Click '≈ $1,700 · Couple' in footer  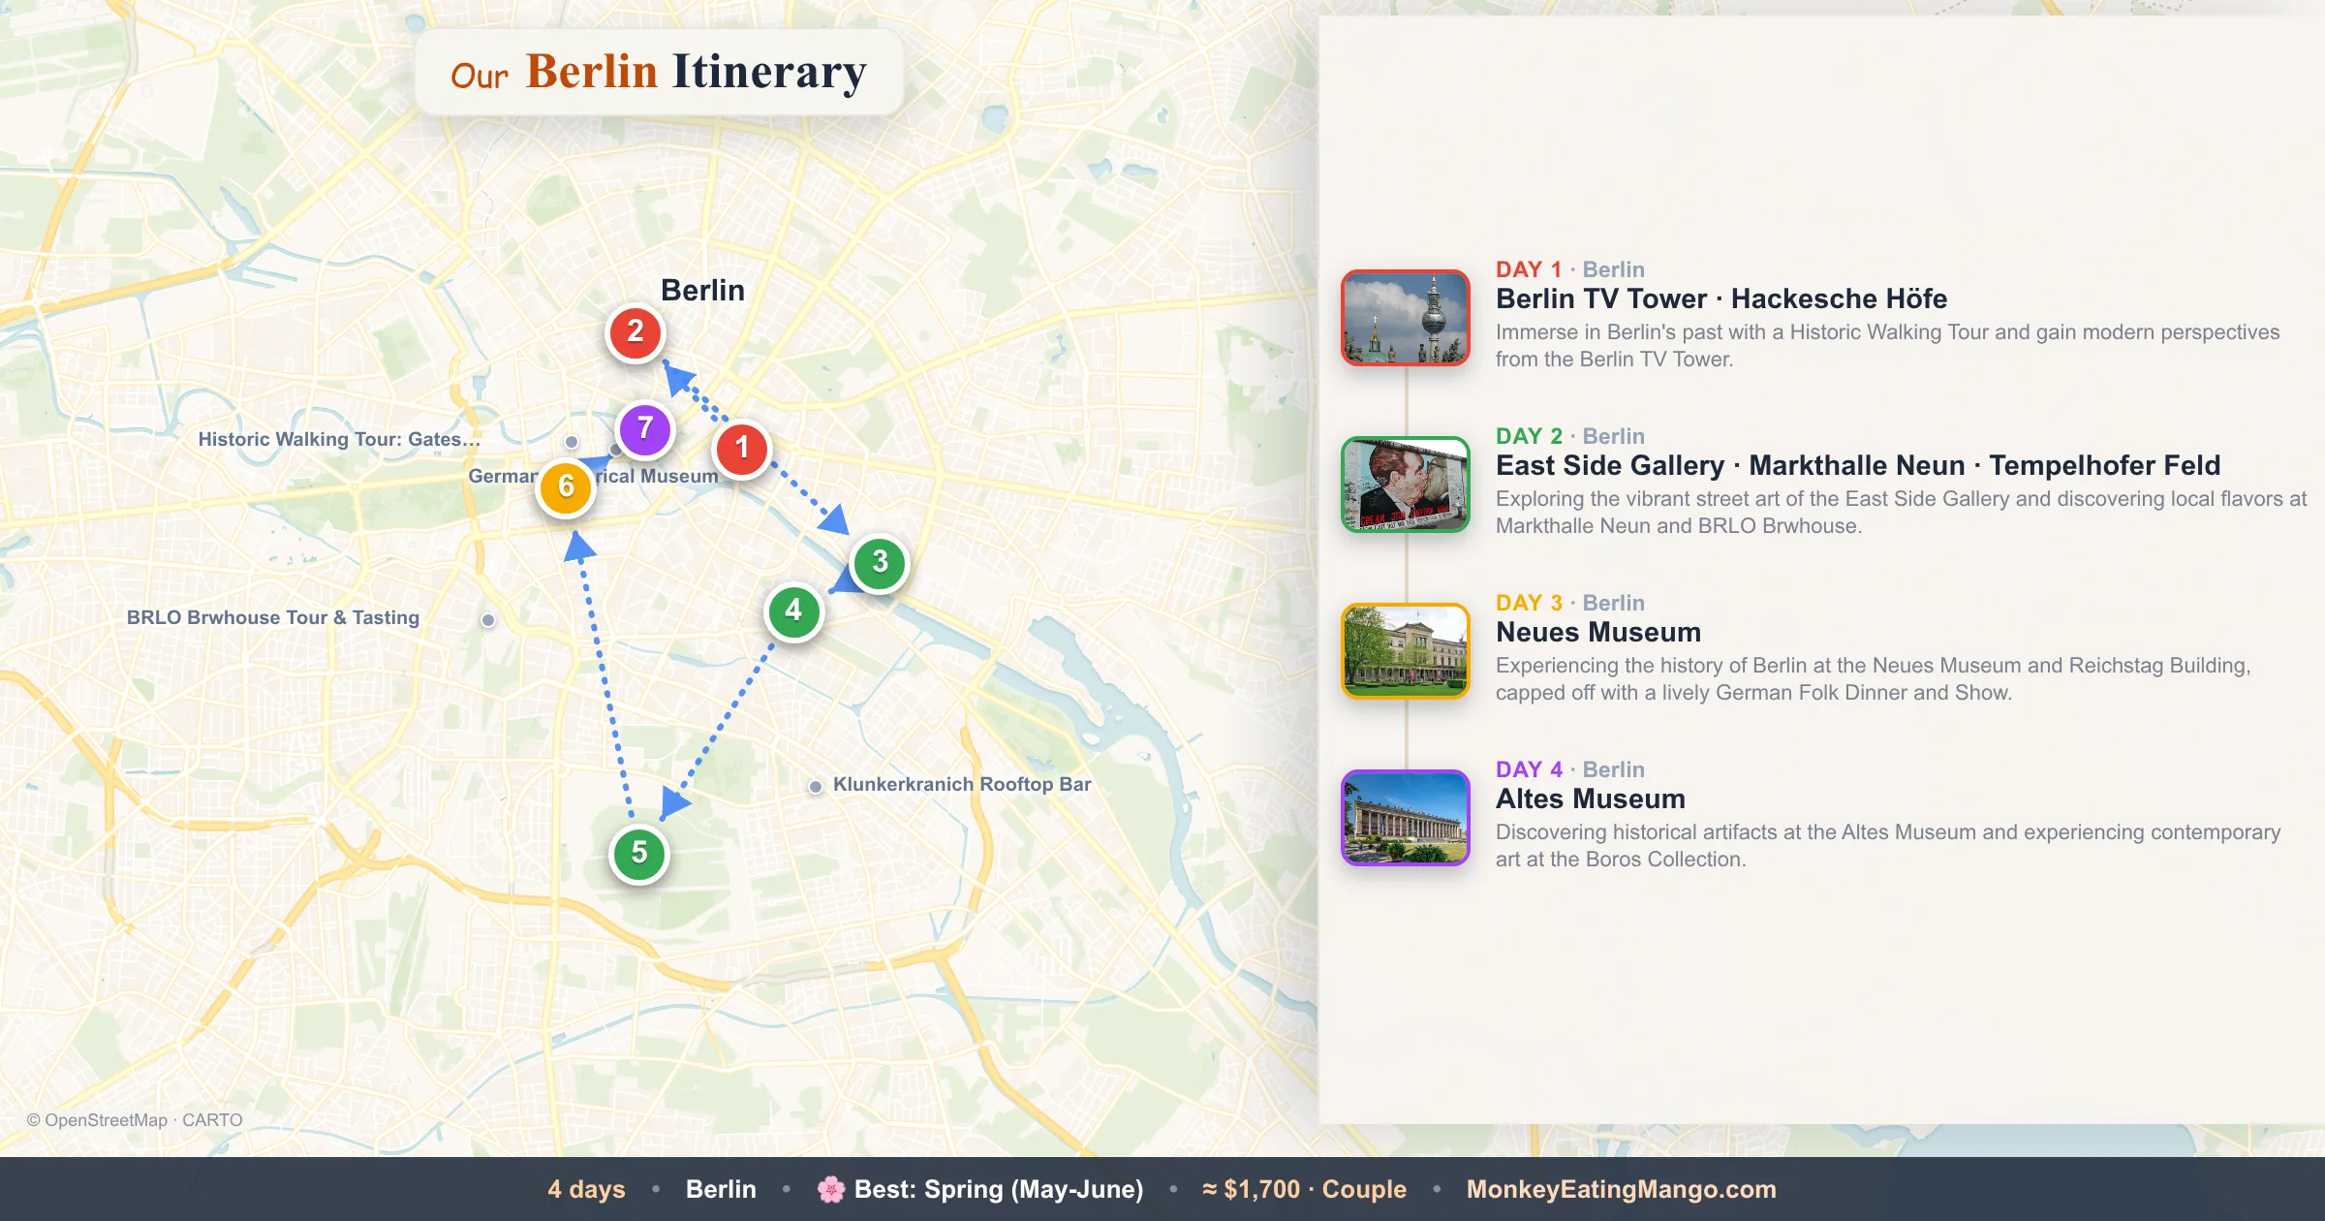tap(1304, 1189)
